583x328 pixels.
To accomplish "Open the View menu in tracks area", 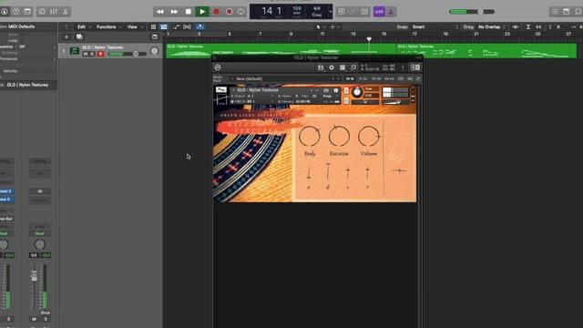I will (x=132, y=26).
